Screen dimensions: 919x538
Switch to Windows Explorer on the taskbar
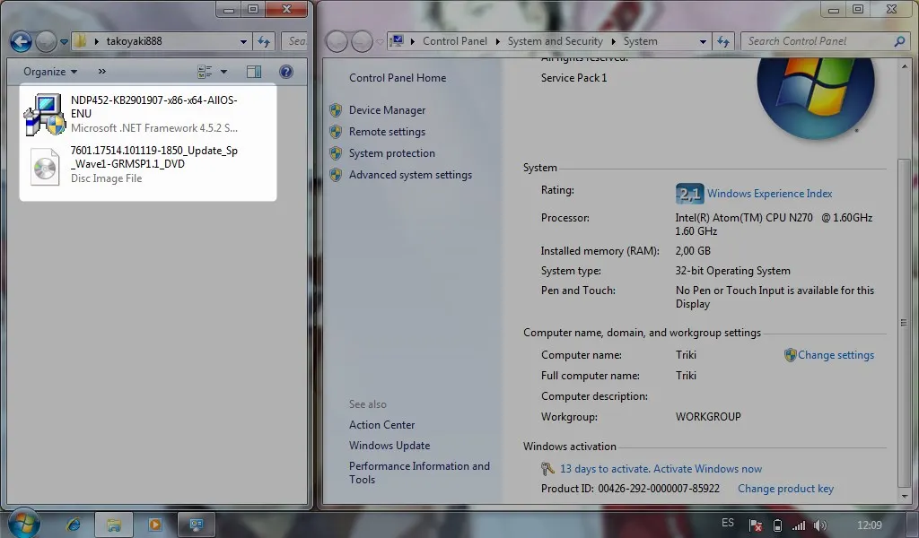pyautogui.click(x=114, y=525)
